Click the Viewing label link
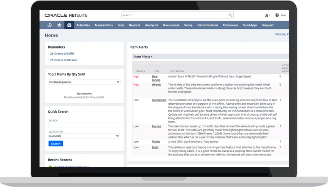This screenshot has width=328, height=187. coord(282,34)
